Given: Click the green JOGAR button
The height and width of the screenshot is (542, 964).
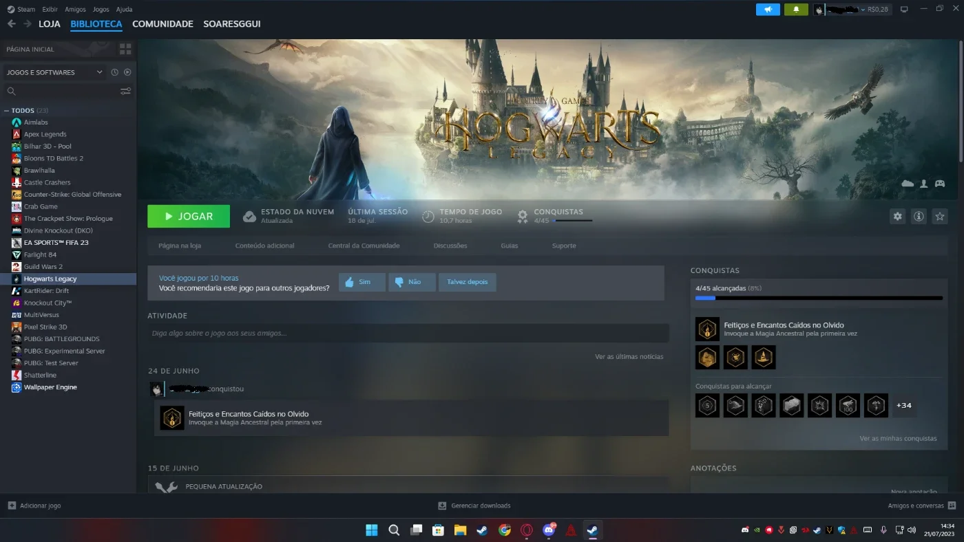Looking at the screenshot, I should [189, 216].
